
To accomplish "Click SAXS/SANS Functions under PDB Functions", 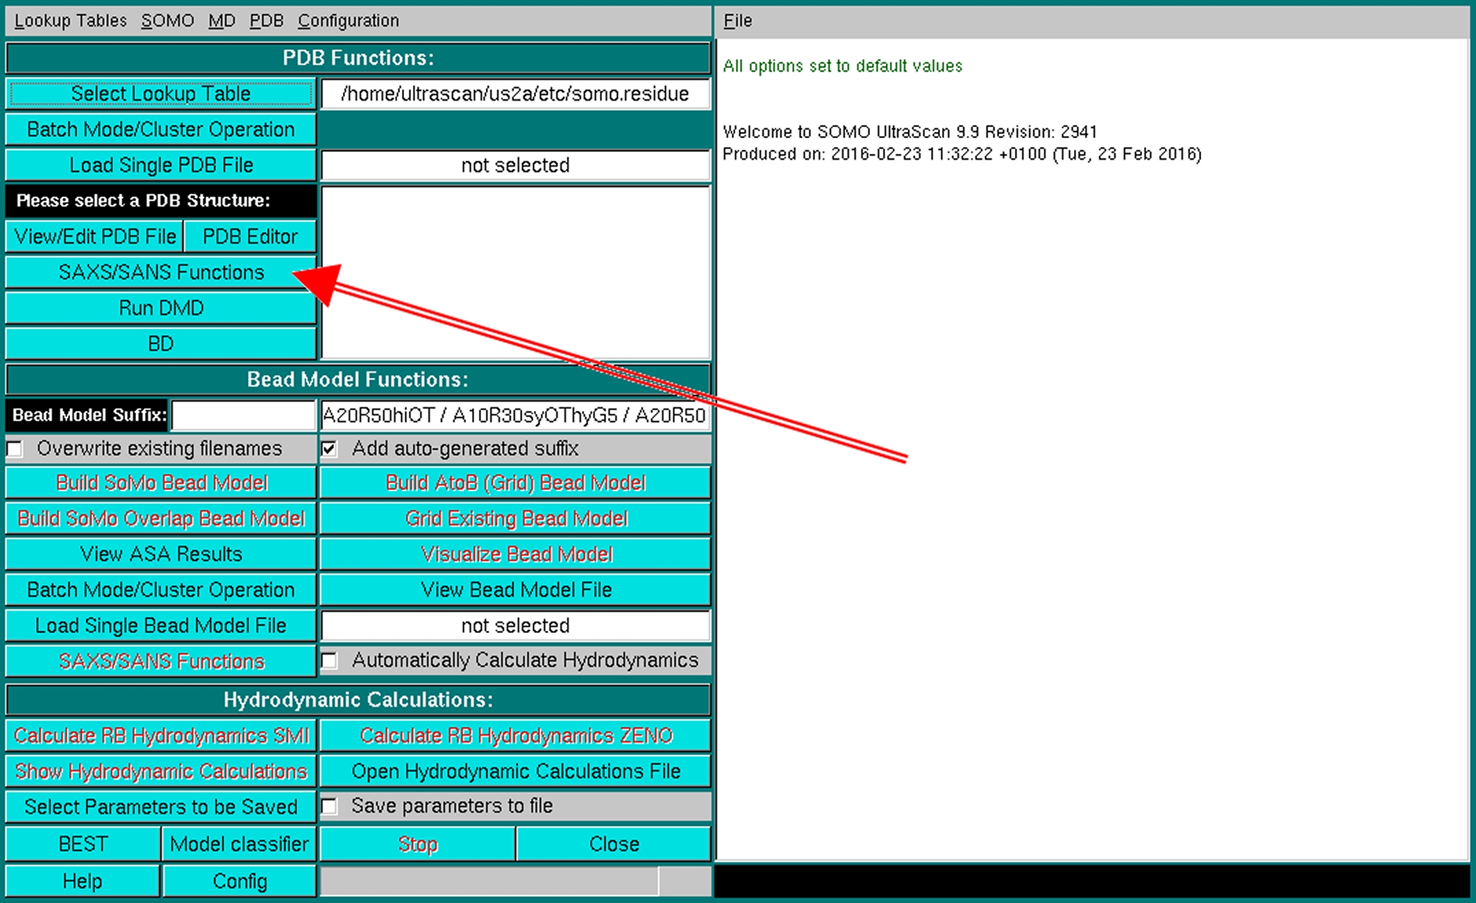I will tap(161, 272).
